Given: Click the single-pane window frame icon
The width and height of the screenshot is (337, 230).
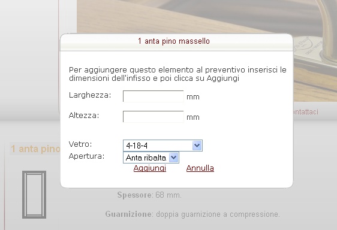Looking at the screenshot, I should tap(34, 195).
